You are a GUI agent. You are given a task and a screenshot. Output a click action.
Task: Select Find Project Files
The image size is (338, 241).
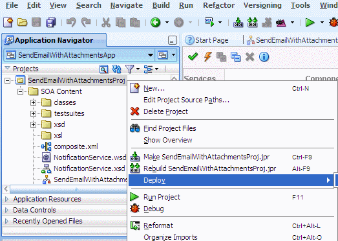pos(231,128)
